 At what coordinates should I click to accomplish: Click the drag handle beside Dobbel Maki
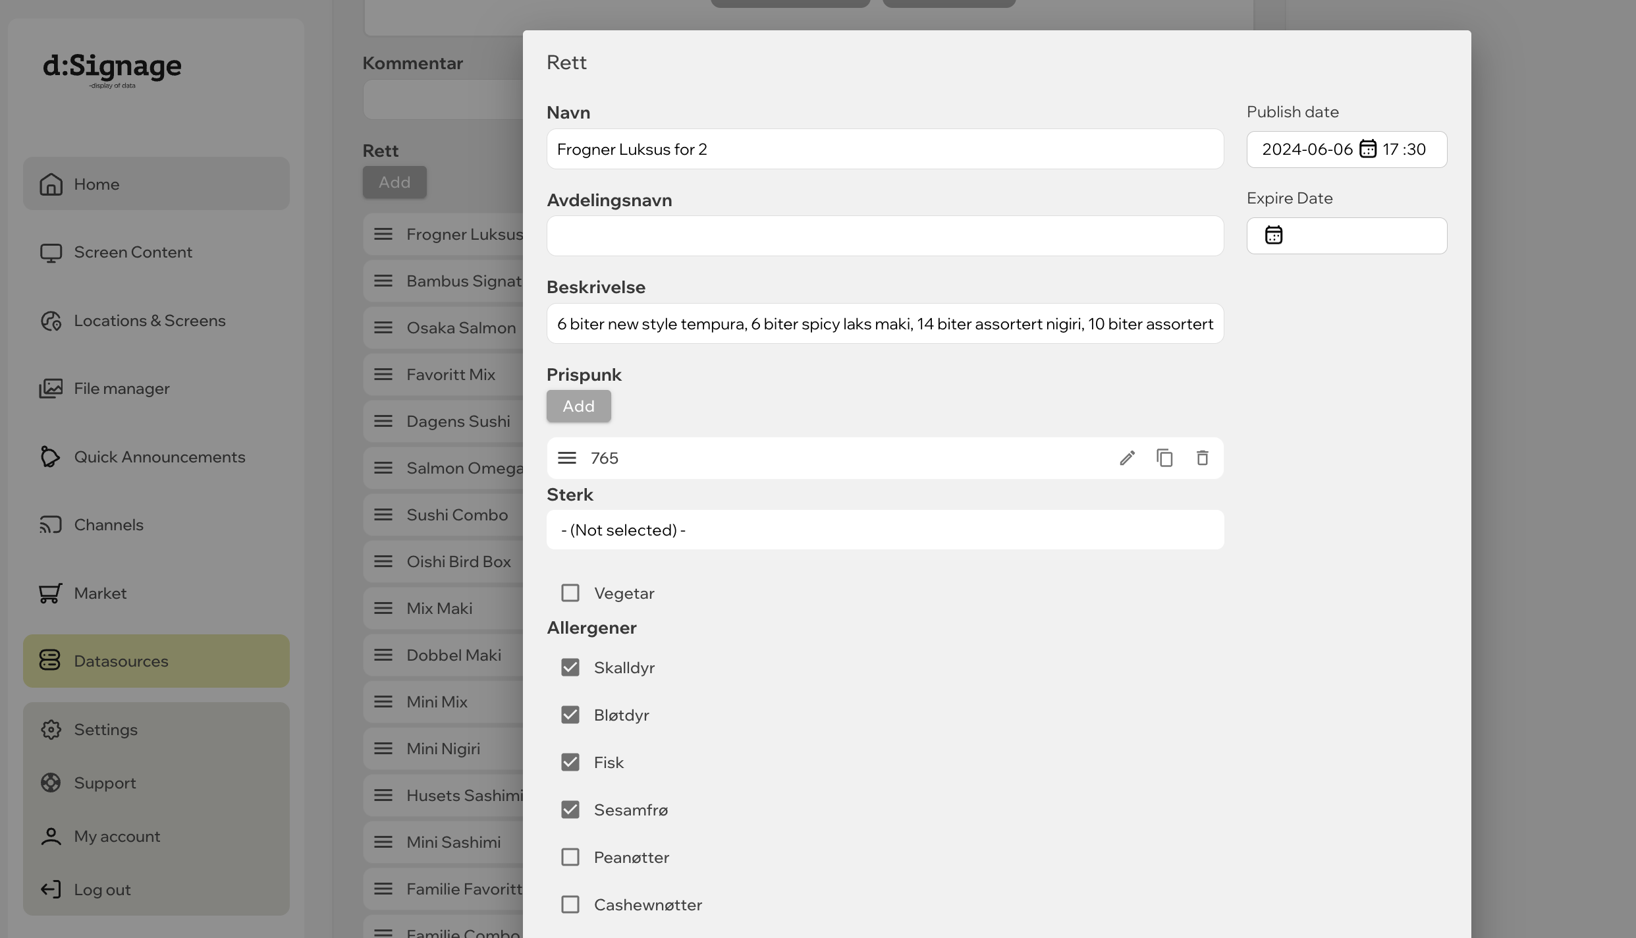(x=383, y=655)
